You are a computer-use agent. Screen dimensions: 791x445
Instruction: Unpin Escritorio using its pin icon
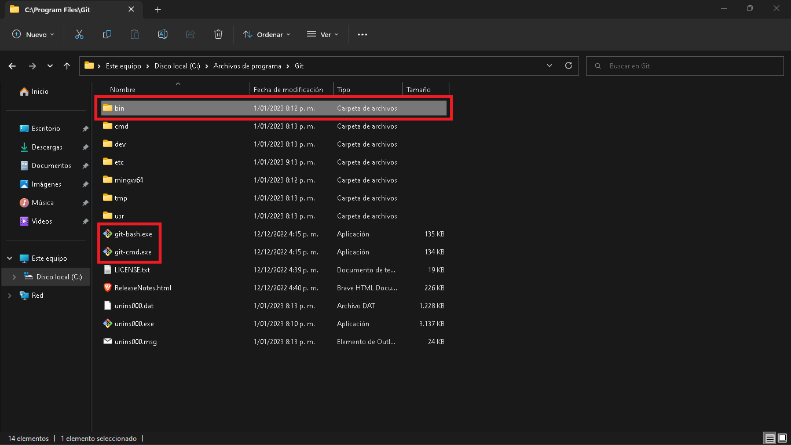(x=85, y=129)
